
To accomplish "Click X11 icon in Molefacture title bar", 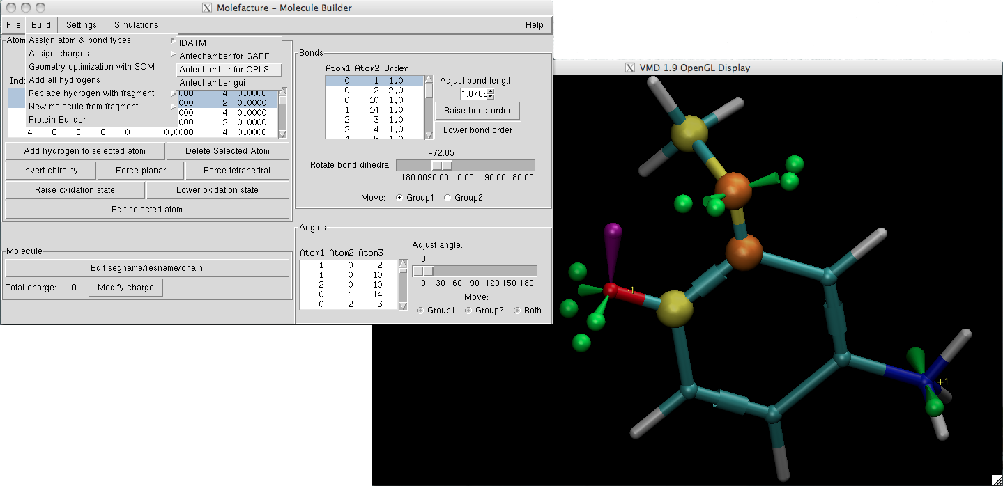I will click(207, 8).
